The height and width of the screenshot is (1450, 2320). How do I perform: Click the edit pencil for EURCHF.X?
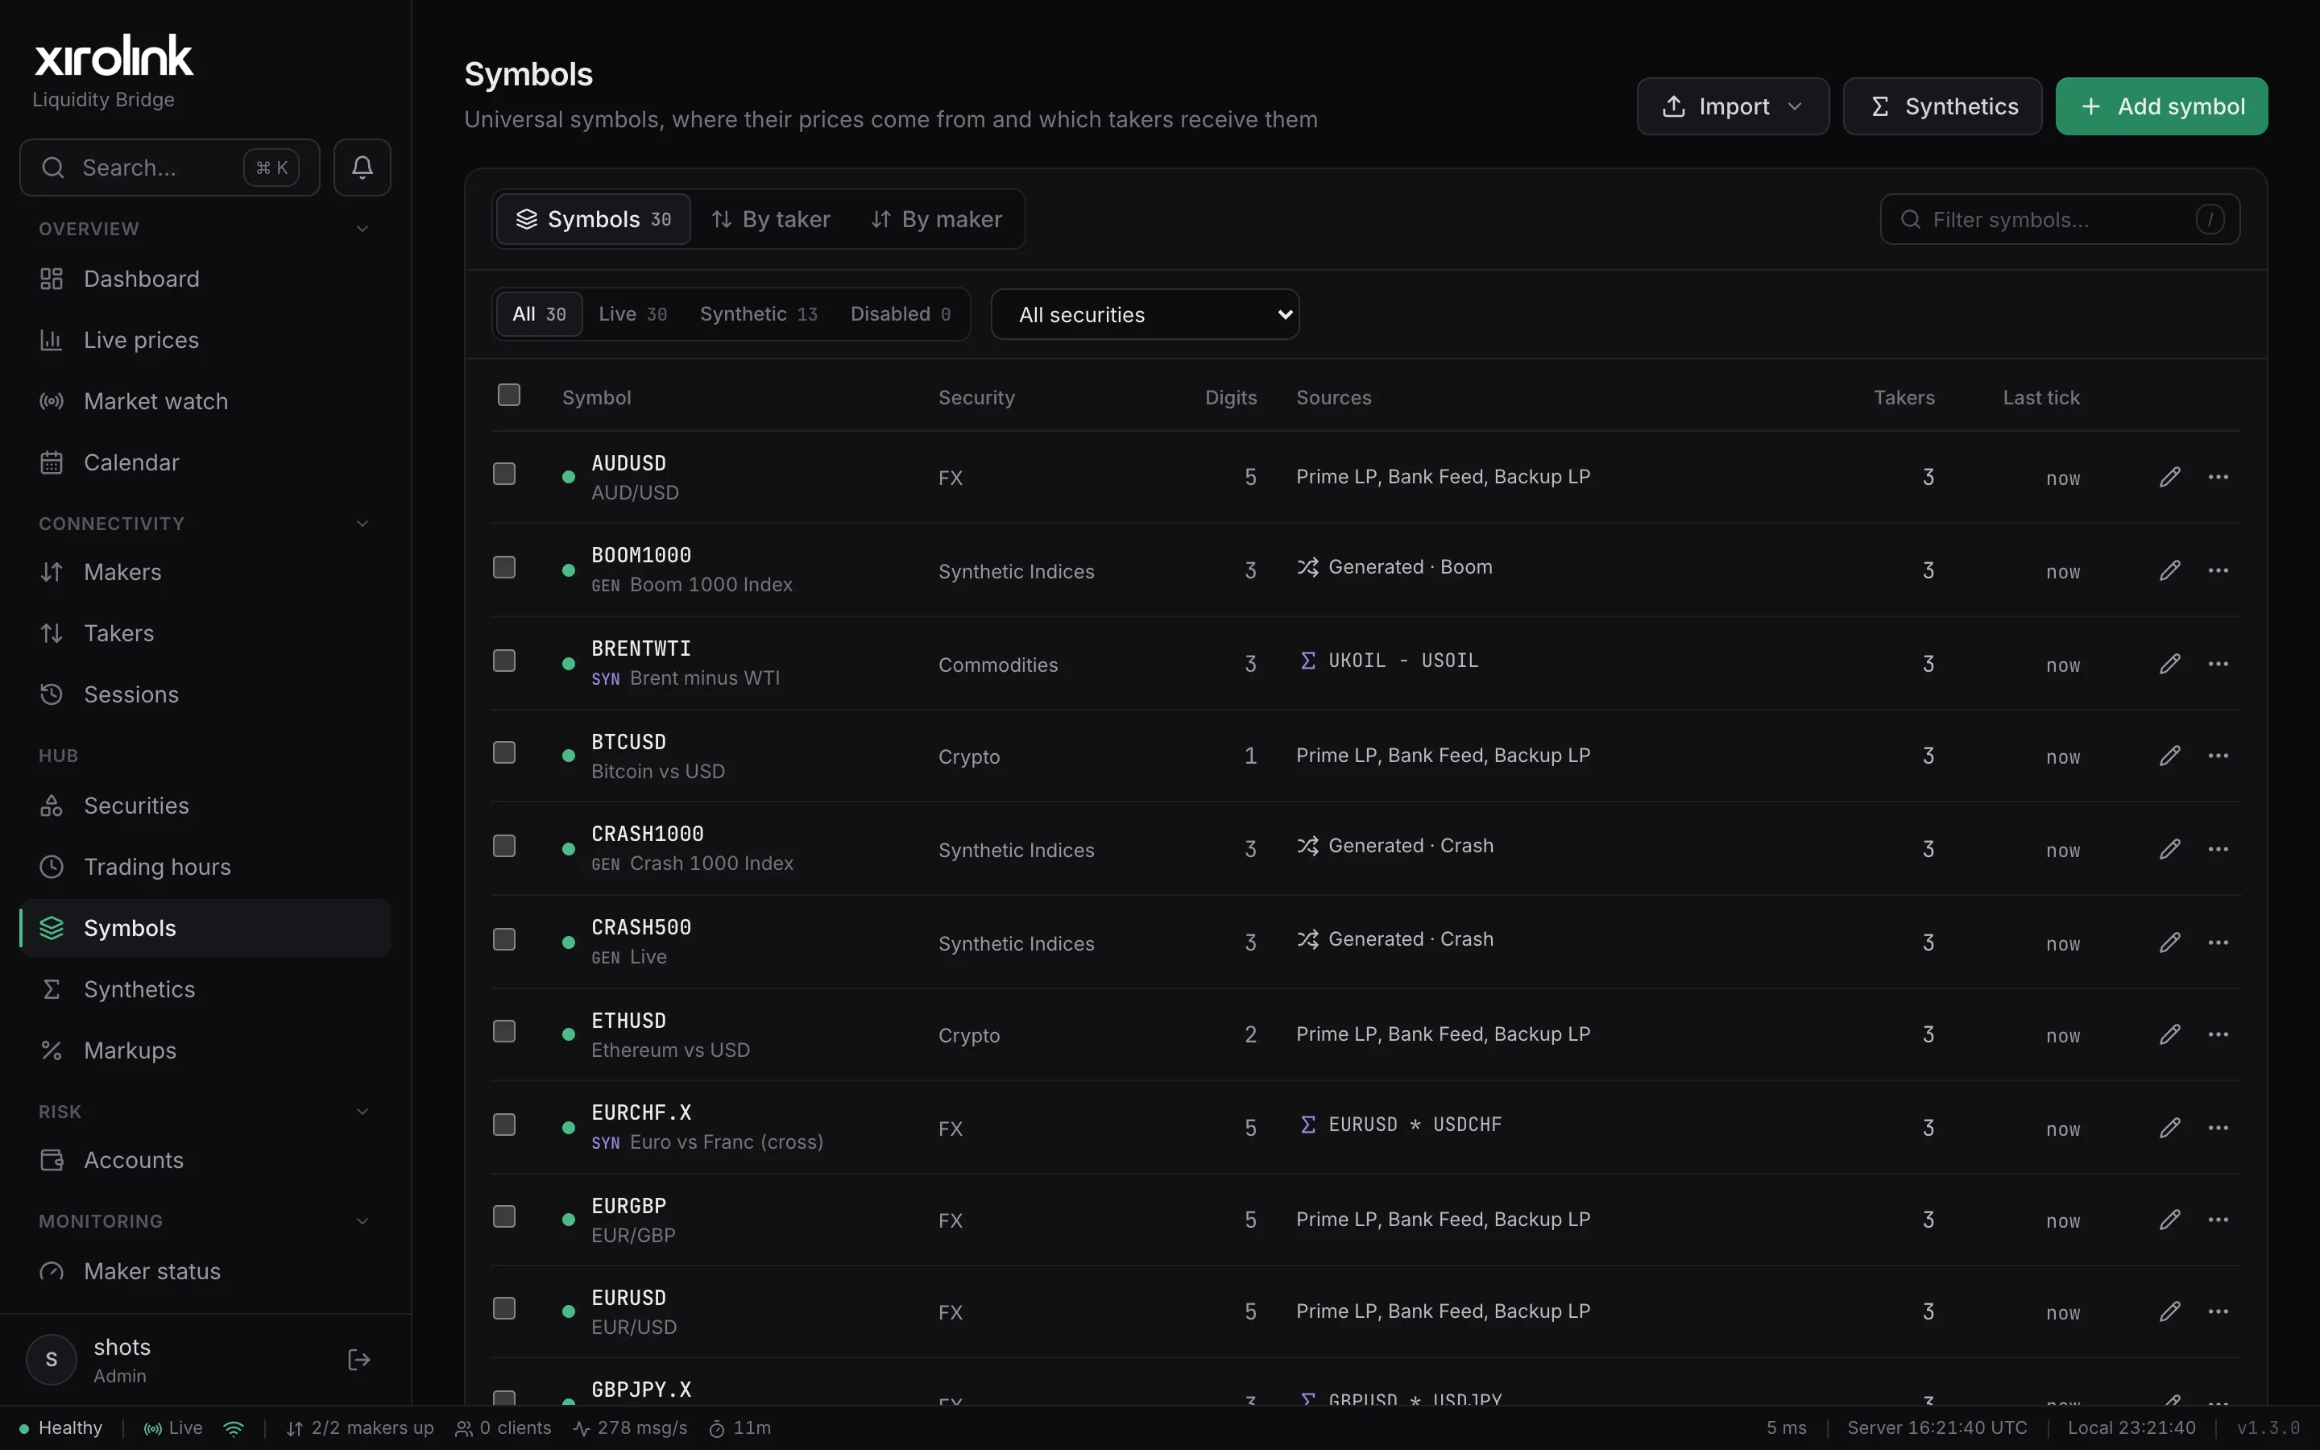(2170, 1128)
